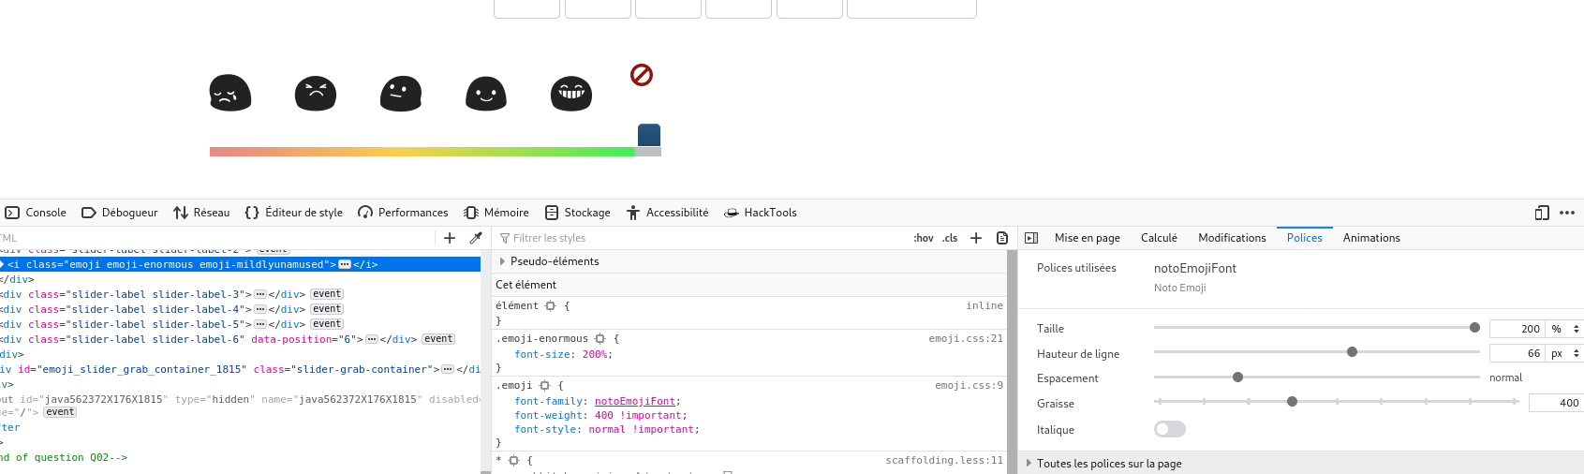Expand Toutes les polices sur la page
This screenshot has height=474, width=1584.
pyautogui.click(x=1029, y=463)
